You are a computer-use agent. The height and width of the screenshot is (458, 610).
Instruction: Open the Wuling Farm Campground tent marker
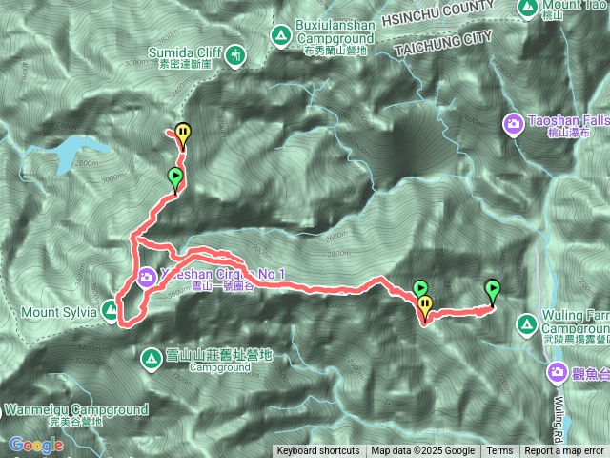click(x=527, y=324)
